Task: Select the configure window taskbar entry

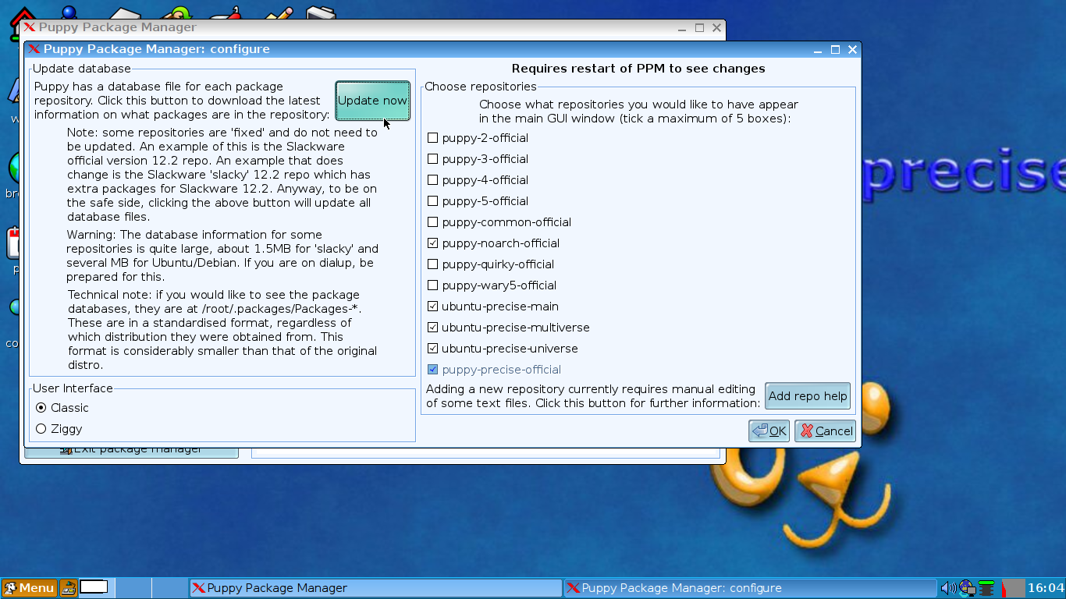Action: 750,588
